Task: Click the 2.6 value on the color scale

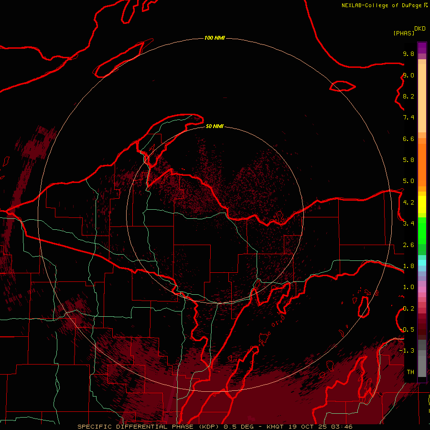Action: pyautogui.click(x=408, y=245)
